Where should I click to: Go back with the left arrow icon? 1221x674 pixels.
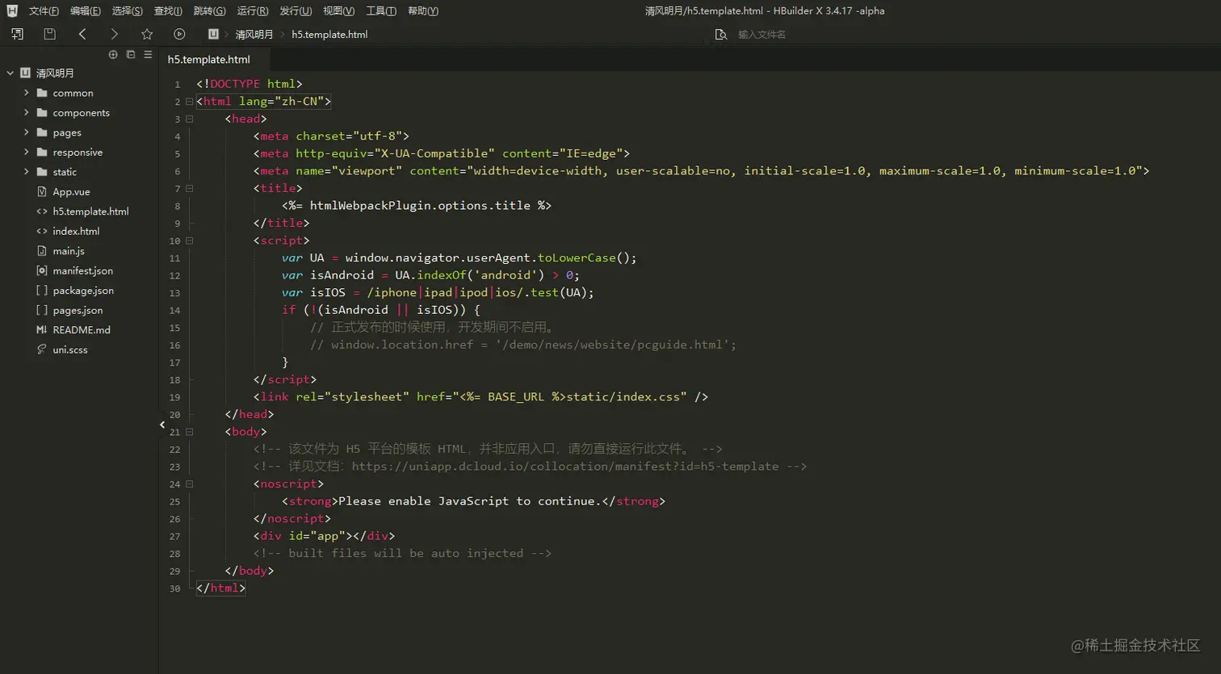pos(82,34)
